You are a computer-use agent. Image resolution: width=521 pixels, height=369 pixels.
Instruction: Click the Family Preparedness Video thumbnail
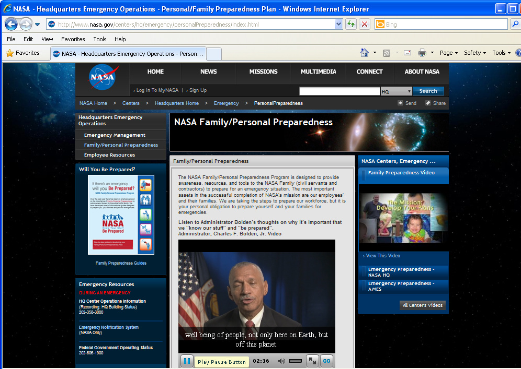click(404, 218)
